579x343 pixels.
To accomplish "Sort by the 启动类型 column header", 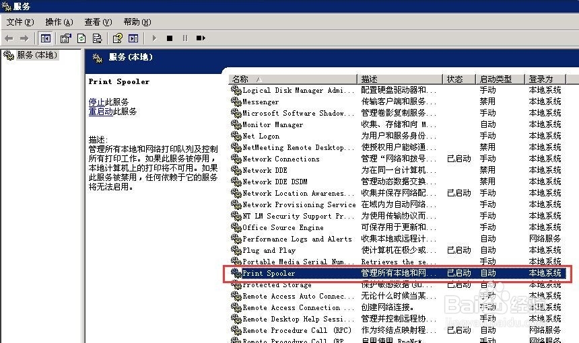I will point(500,79).
